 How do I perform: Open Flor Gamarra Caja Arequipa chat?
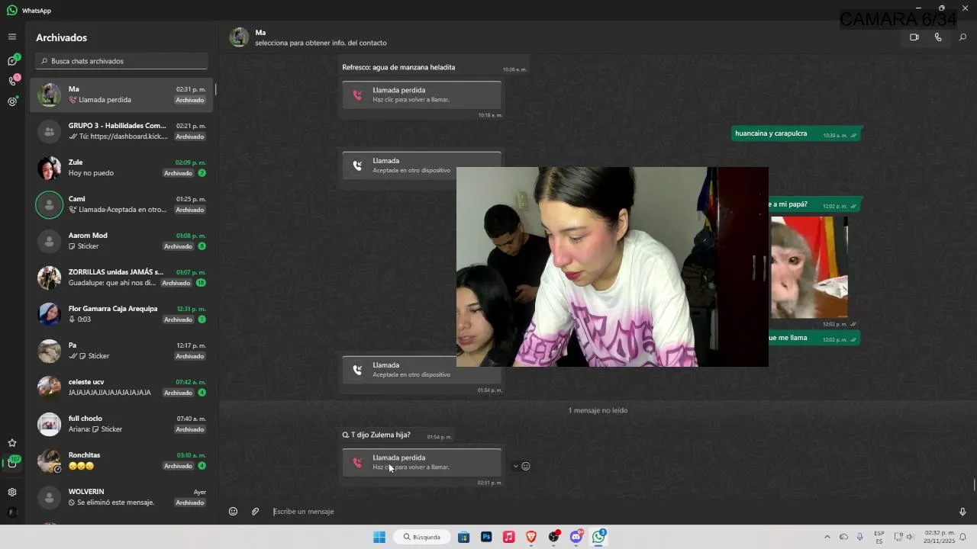coord(122,314)
